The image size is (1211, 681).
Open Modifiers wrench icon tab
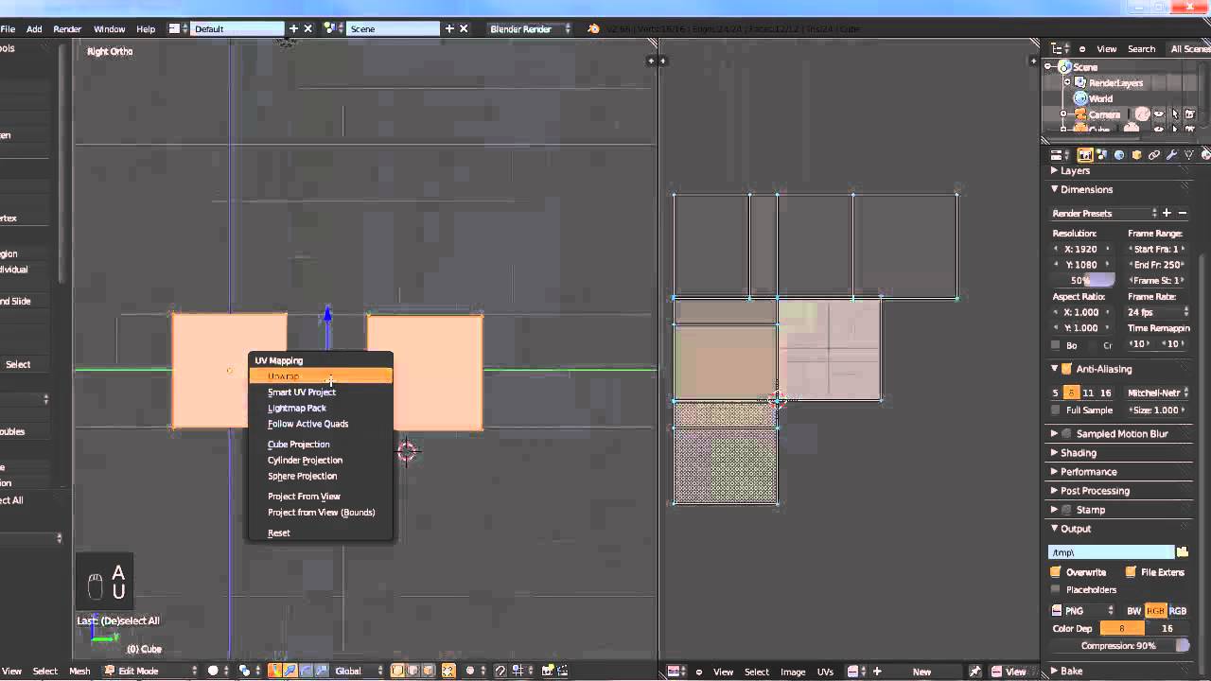[x=1171, y=155]
